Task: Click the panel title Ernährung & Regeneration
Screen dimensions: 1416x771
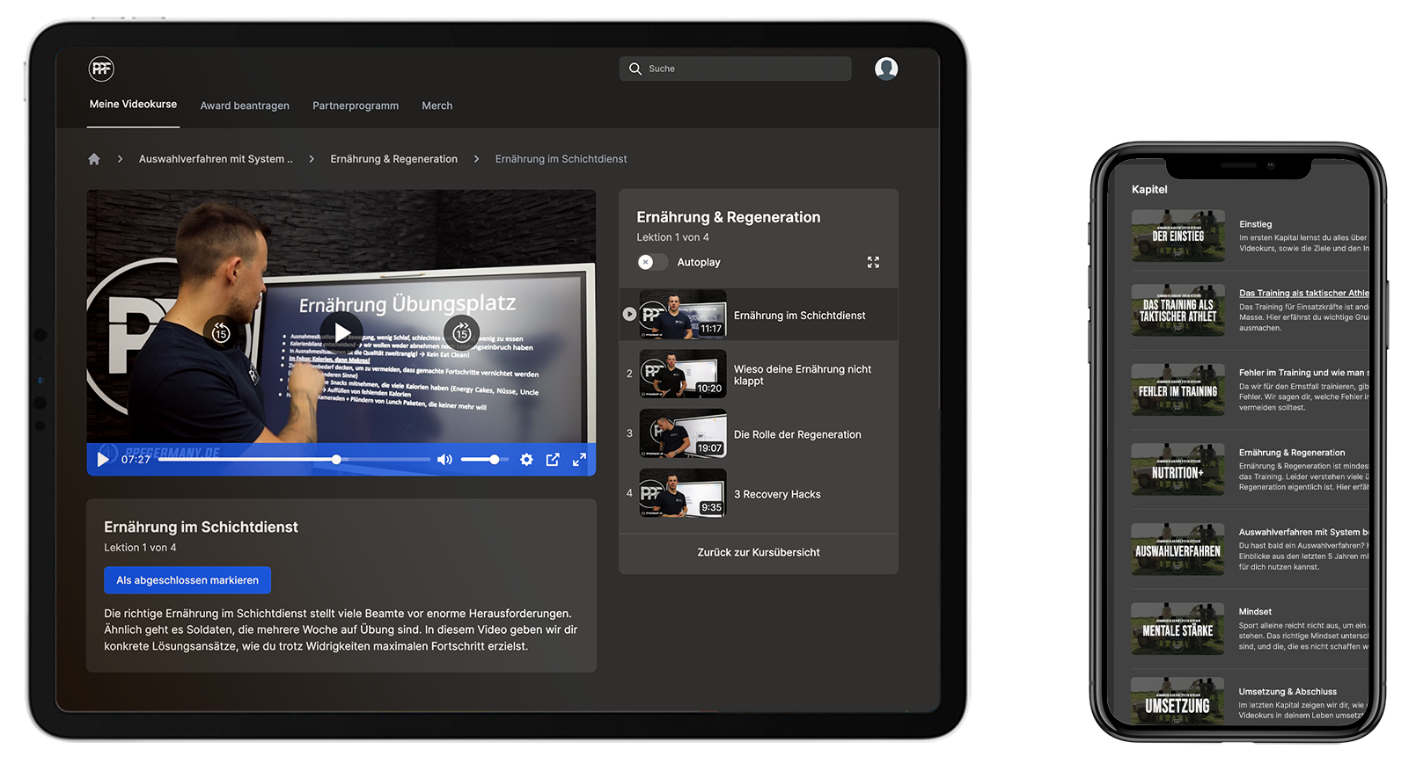Action: click(729, 217)
